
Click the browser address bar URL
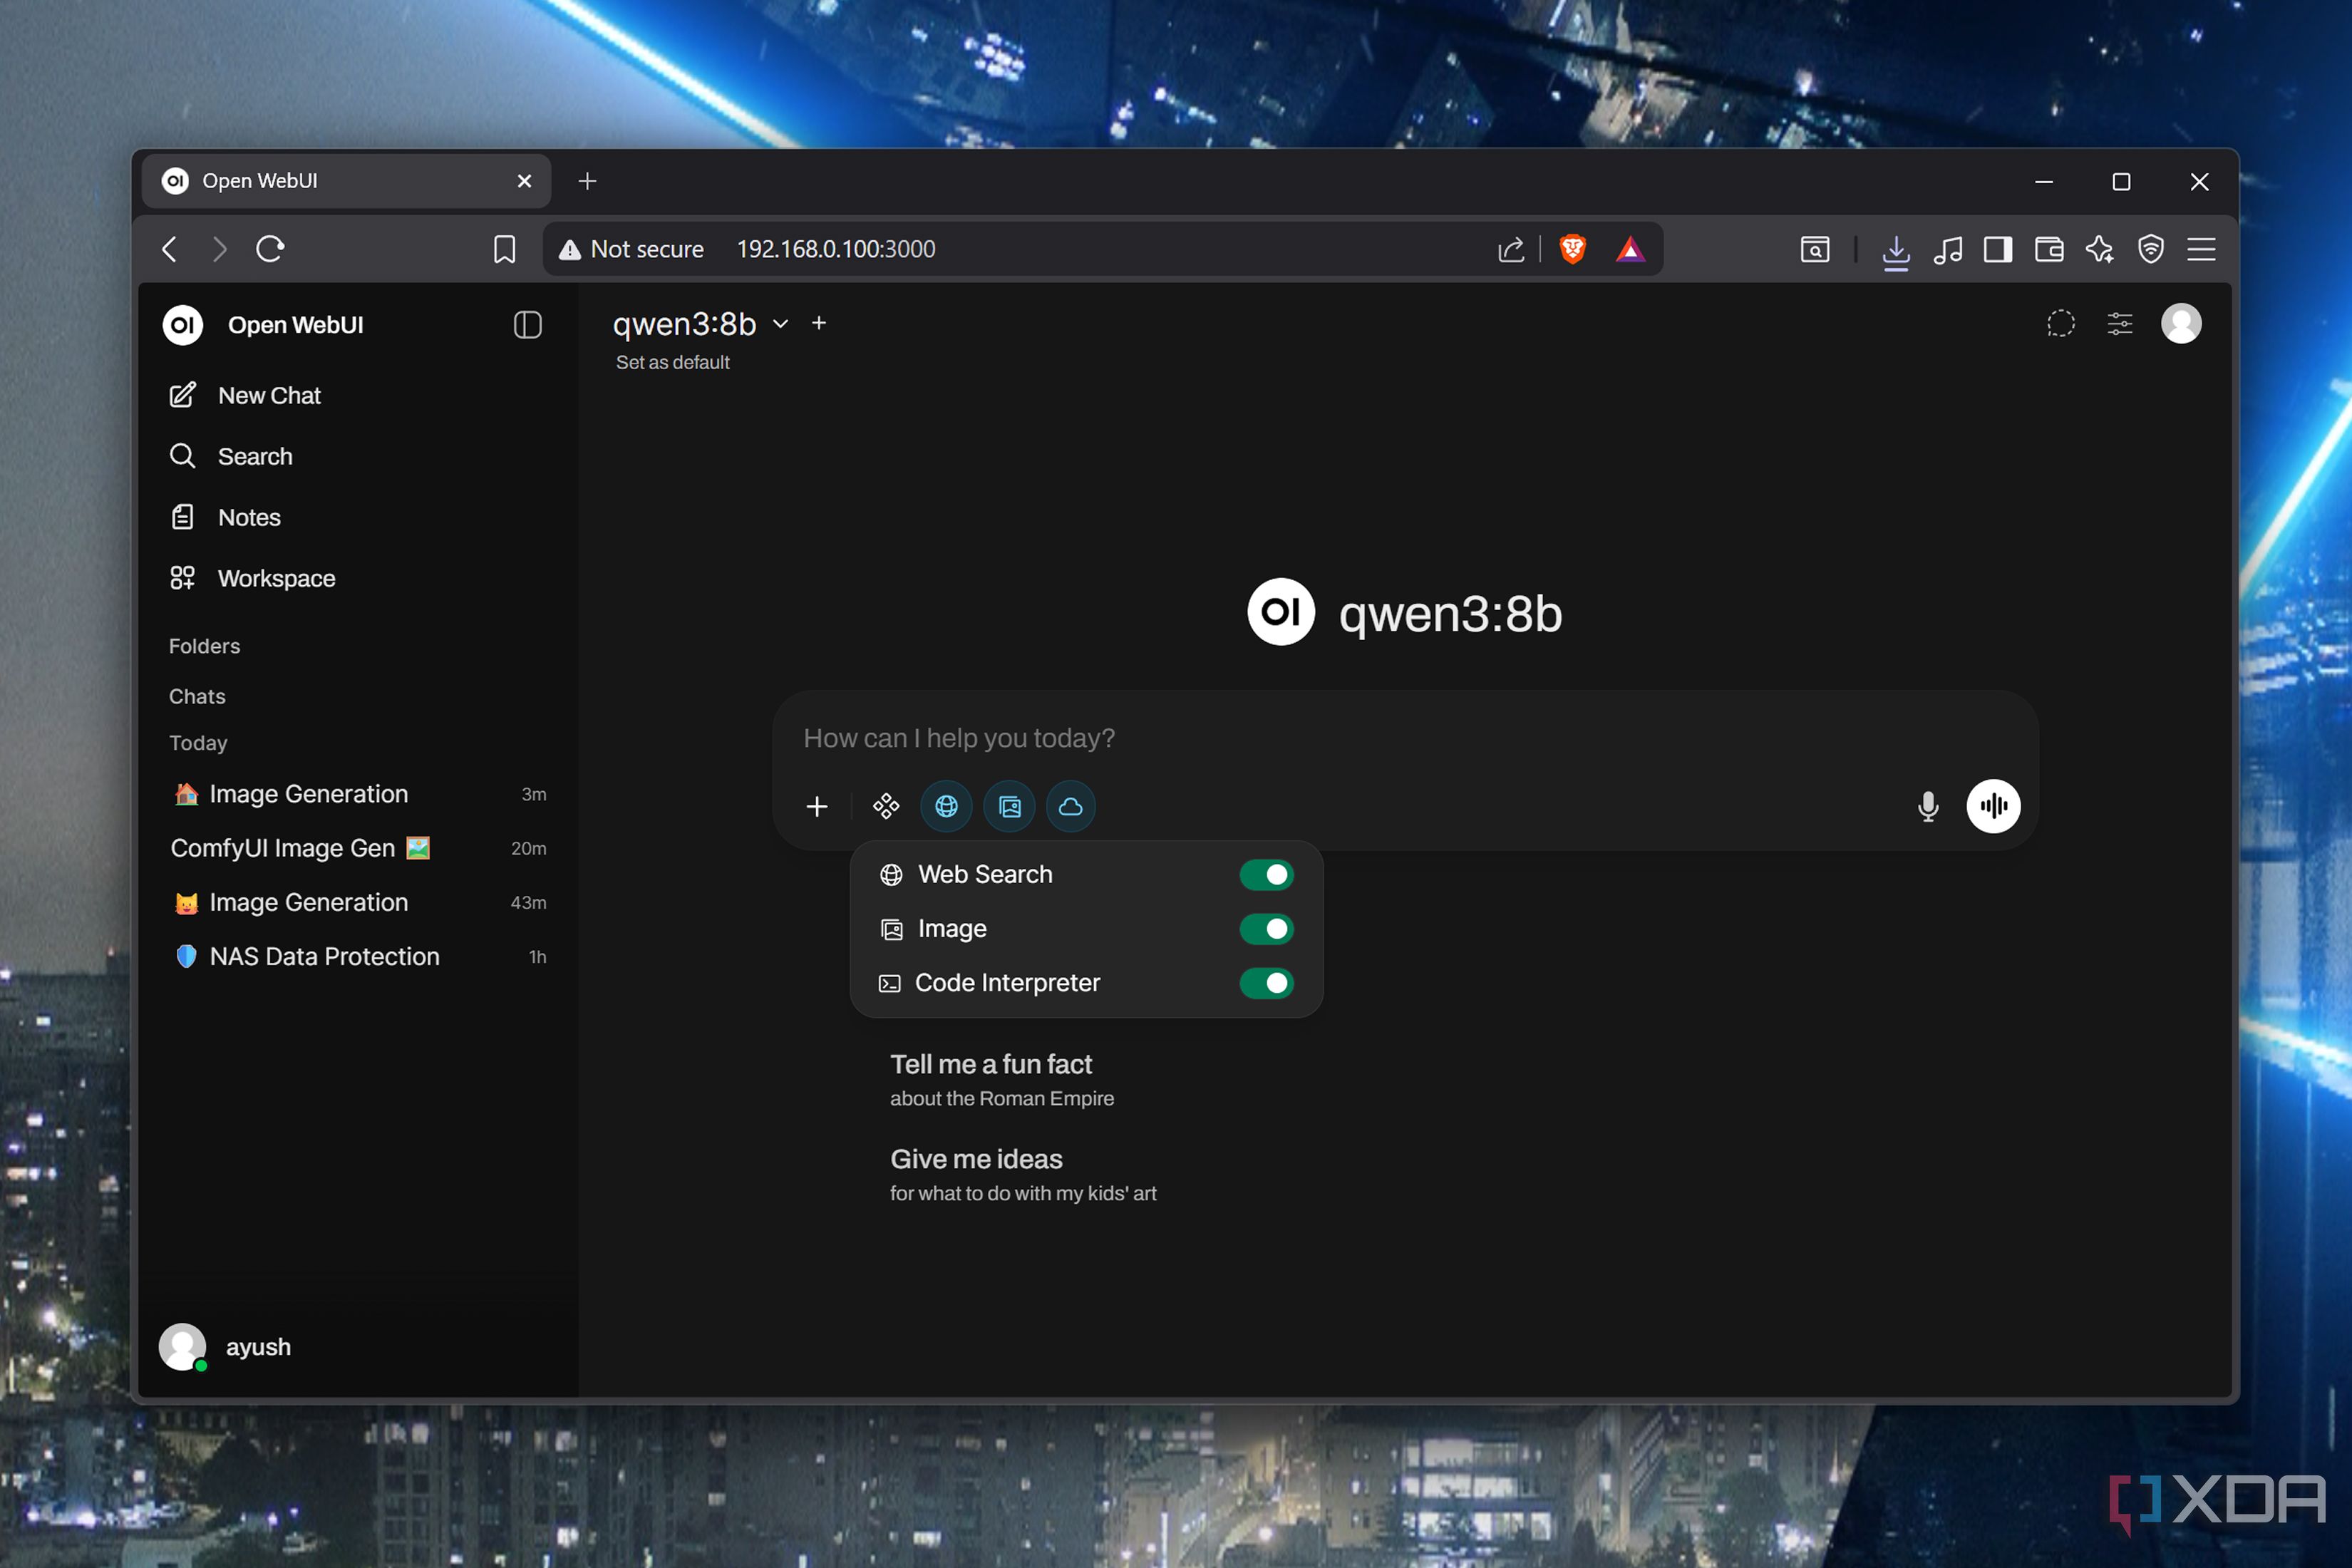pos(836,249)
